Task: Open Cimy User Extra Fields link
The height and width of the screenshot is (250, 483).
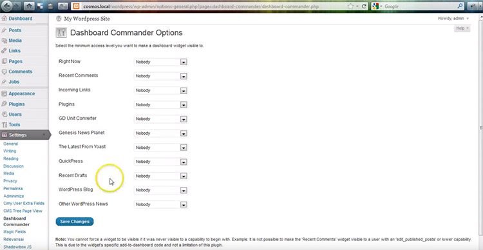Action: tap(24, 204)
